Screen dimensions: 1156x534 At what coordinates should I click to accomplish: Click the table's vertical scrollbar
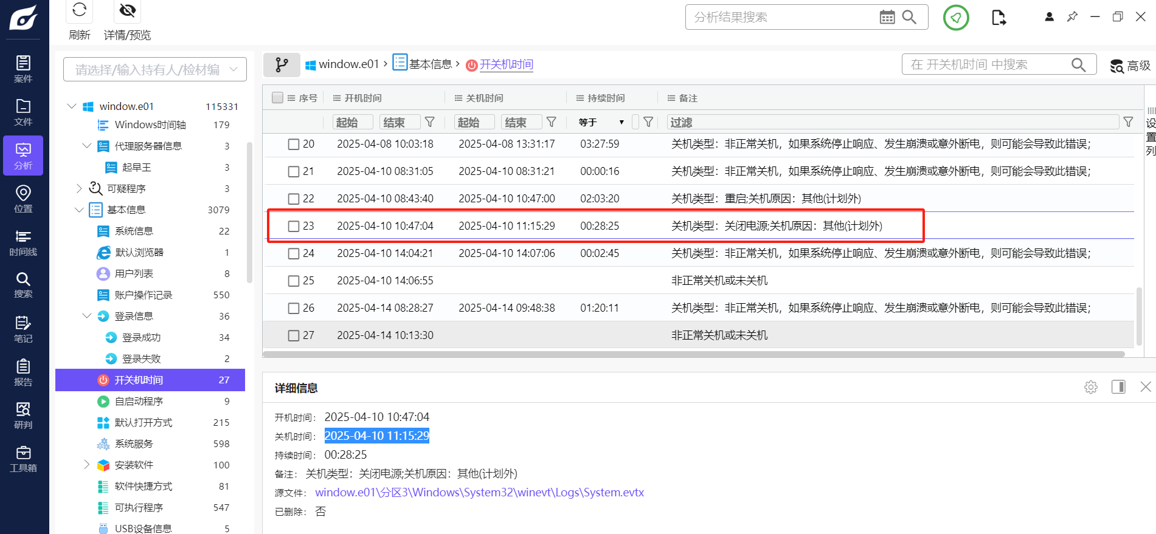pyautogui.click(x=1139, y=316)
